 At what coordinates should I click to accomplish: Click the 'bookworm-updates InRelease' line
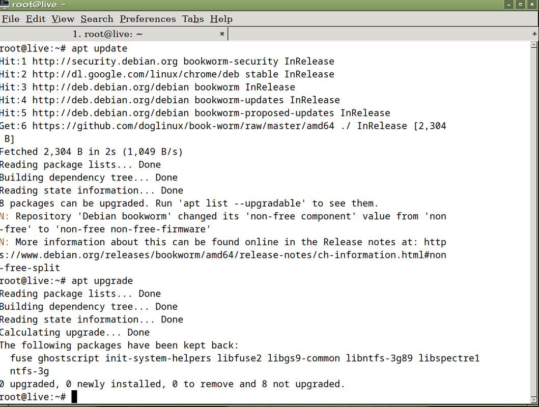170,100
